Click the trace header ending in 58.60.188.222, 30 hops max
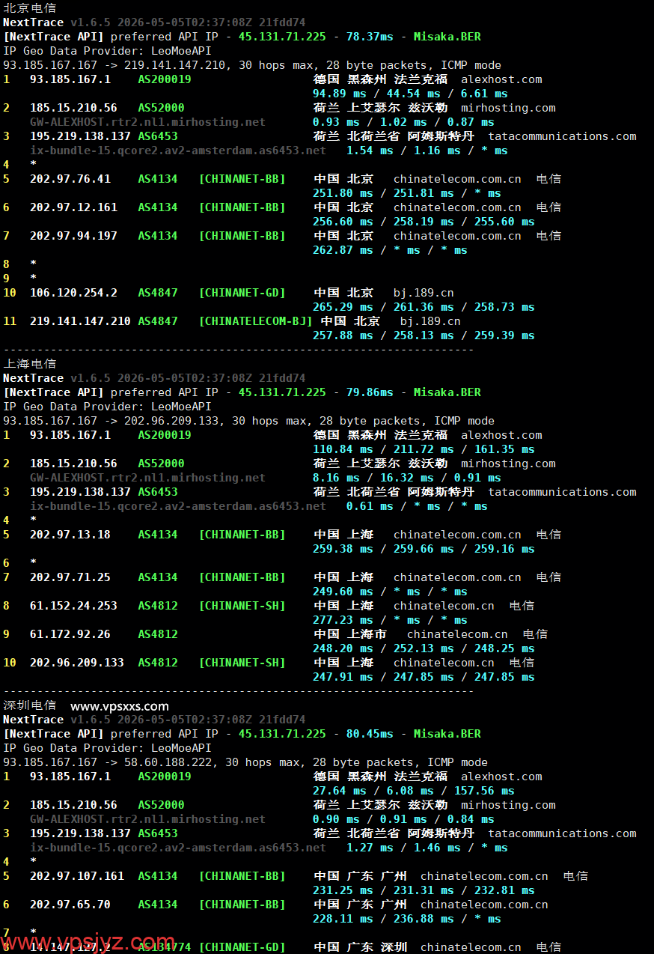 [x=245, y=762]
